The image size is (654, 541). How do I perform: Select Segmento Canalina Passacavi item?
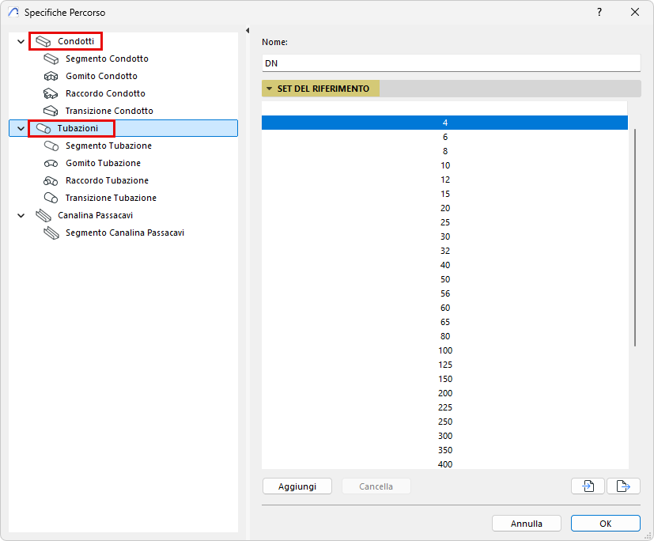pos(125,233)
